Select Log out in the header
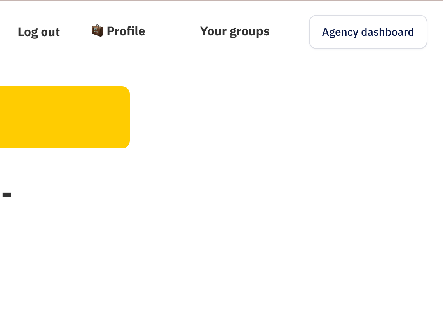Viewport: 443px width, 310px height. point(39,32)
